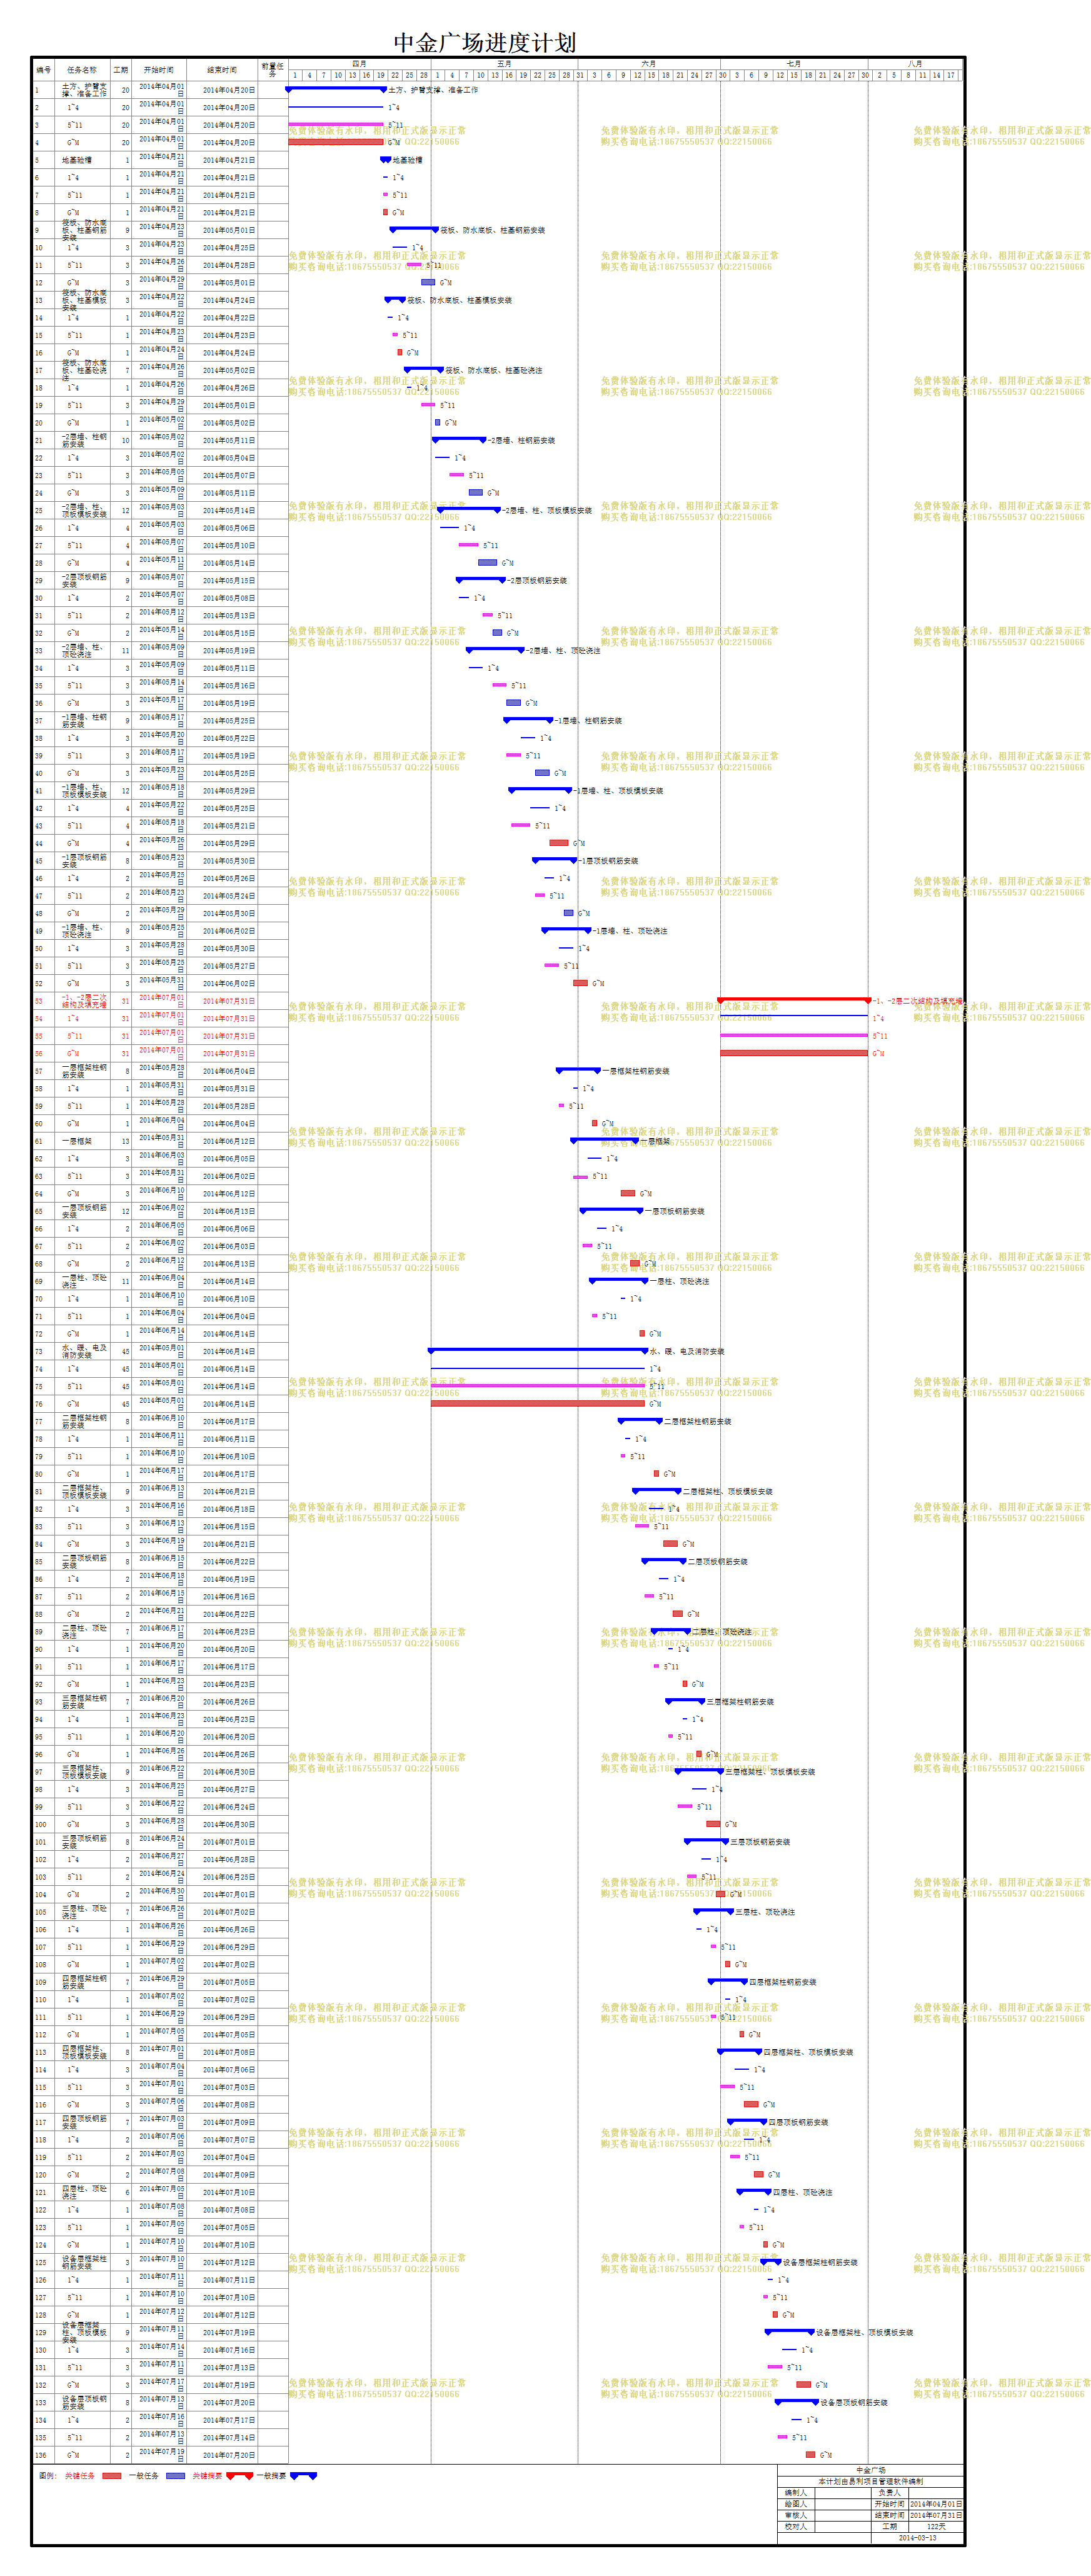Click the 开始时间 column header in the task table
Image resolution: width=1091 pixels, height=2576 pixels.
click(x=159, y=70)
